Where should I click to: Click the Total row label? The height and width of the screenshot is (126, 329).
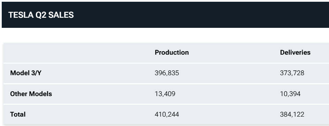(18, 114)
